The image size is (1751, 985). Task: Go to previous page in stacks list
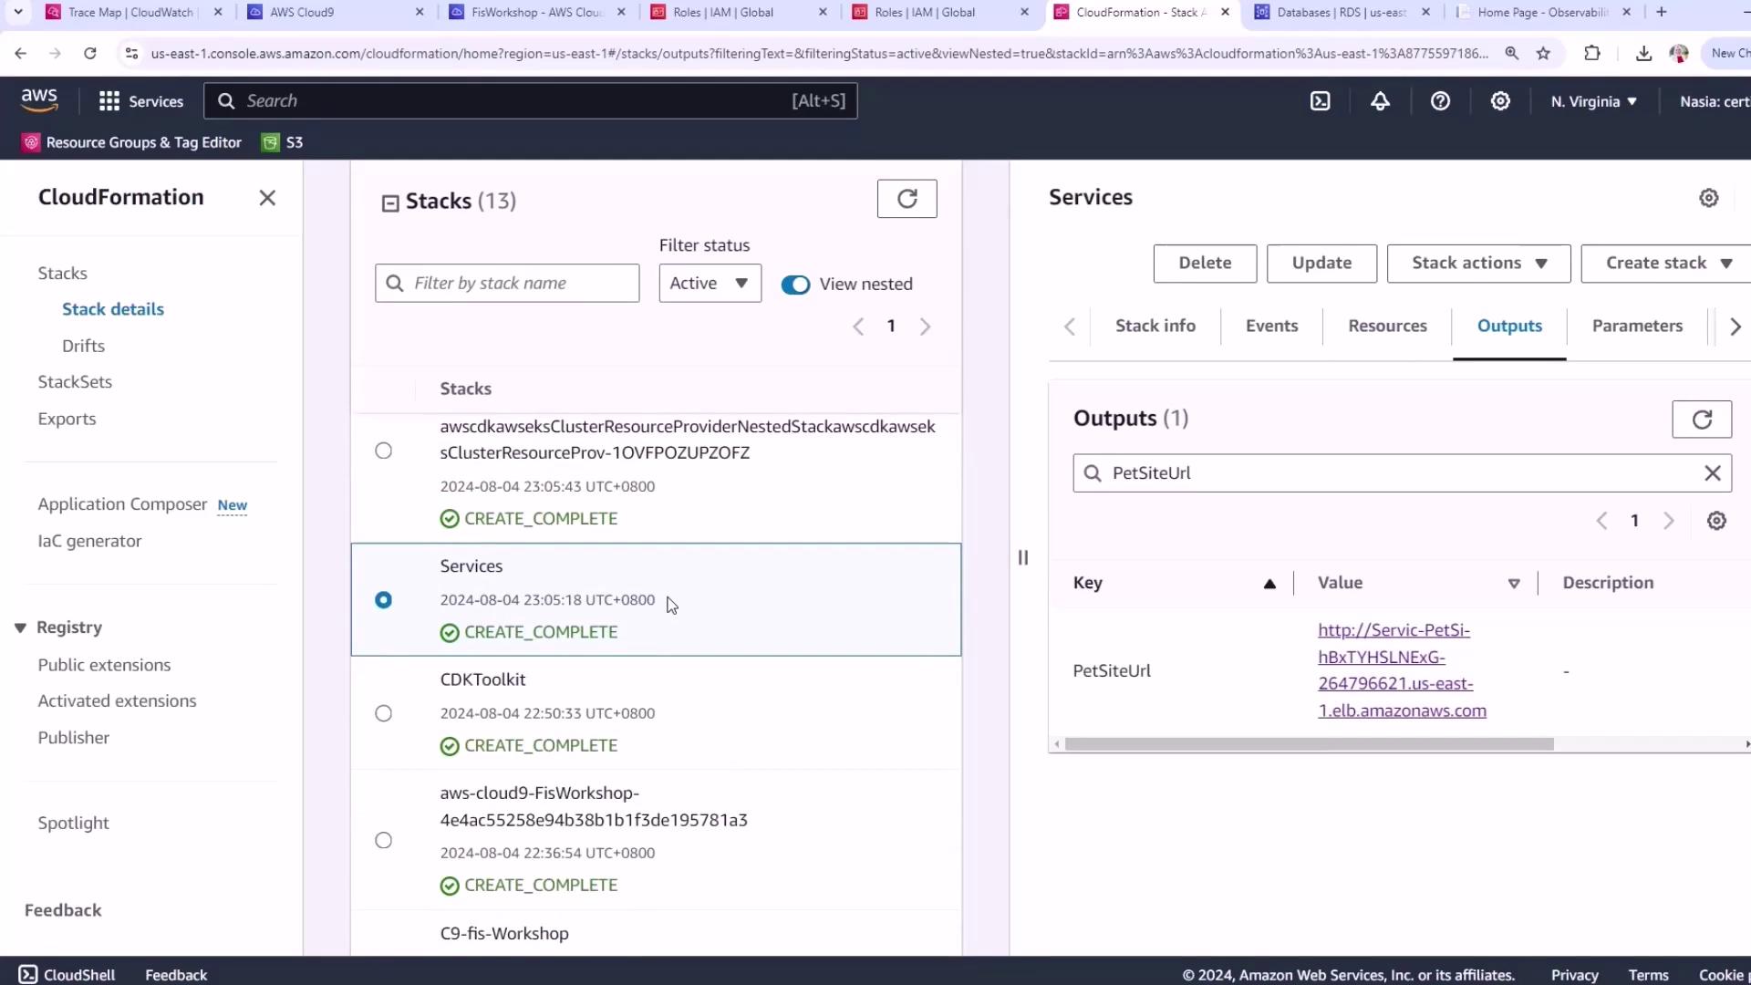[858, 327]
